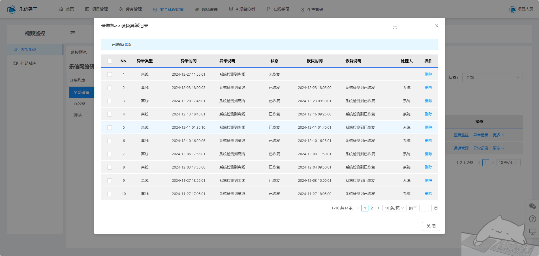Image resolution: width=539 pixels, height=256 pixels.
Task: Click the fullscreen expand icon in dialog header
Action: point(395,27)
